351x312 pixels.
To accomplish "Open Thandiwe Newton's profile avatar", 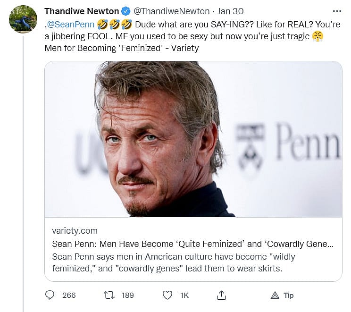I will pos(23,19).
